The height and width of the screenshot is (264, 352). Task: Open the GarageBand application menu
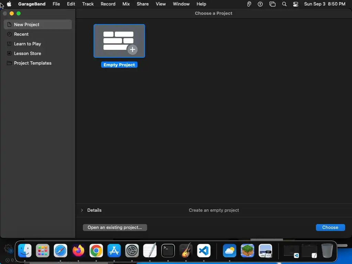(x=32, y=4)
